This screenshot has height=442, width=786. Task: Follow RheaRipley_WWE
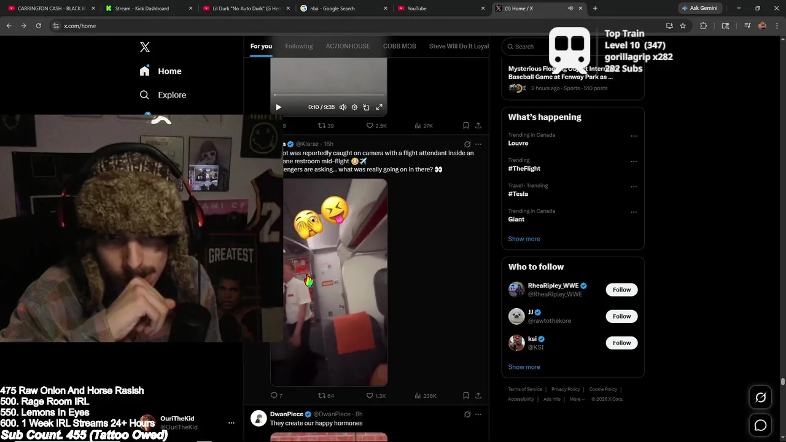(x=621, y=290)
